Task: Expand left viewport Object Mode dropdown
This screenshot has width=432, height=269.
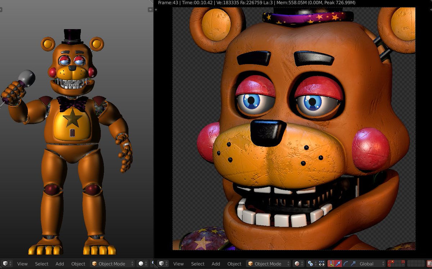Action: click(x=112, y=264)
